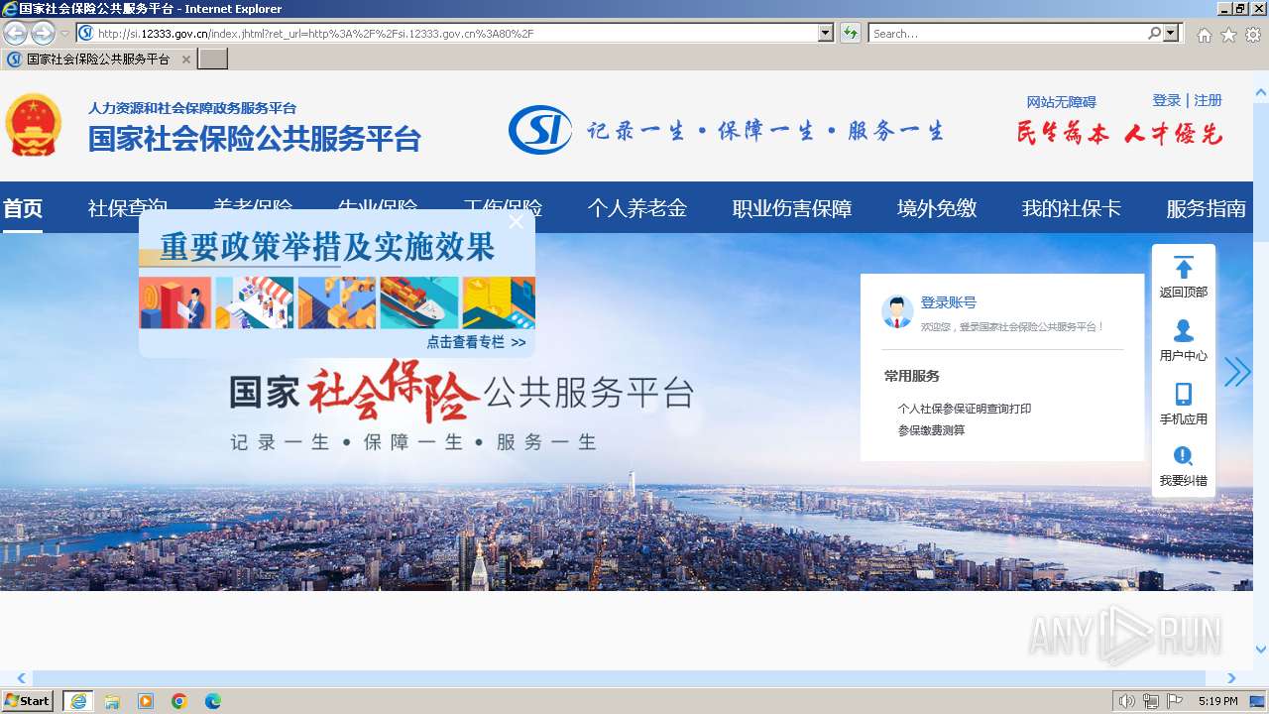Image resolution: width=1269 pixels, height=714 pixels.
Task: Click the 注册 register link
Action: pyautogui.click(x=1208, y=100)
